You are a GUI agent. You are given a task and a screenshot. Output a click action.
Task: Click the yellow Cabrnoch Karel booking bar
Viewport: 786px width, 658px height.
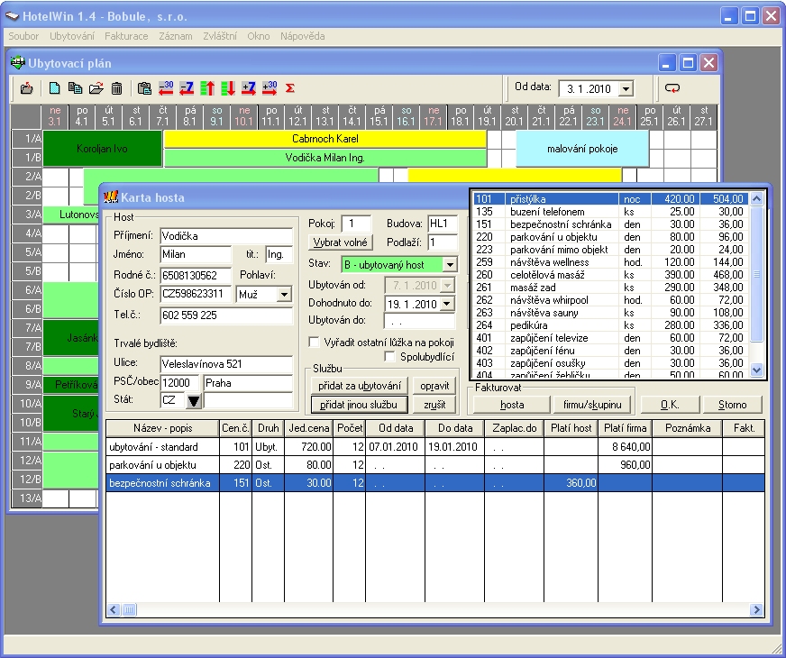[x=324, y=139]
